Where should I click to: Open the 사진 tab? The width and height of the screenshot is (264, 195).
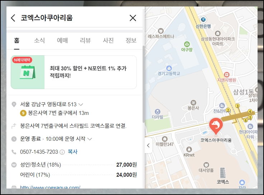pyautogui.click(x=108, y=40)
